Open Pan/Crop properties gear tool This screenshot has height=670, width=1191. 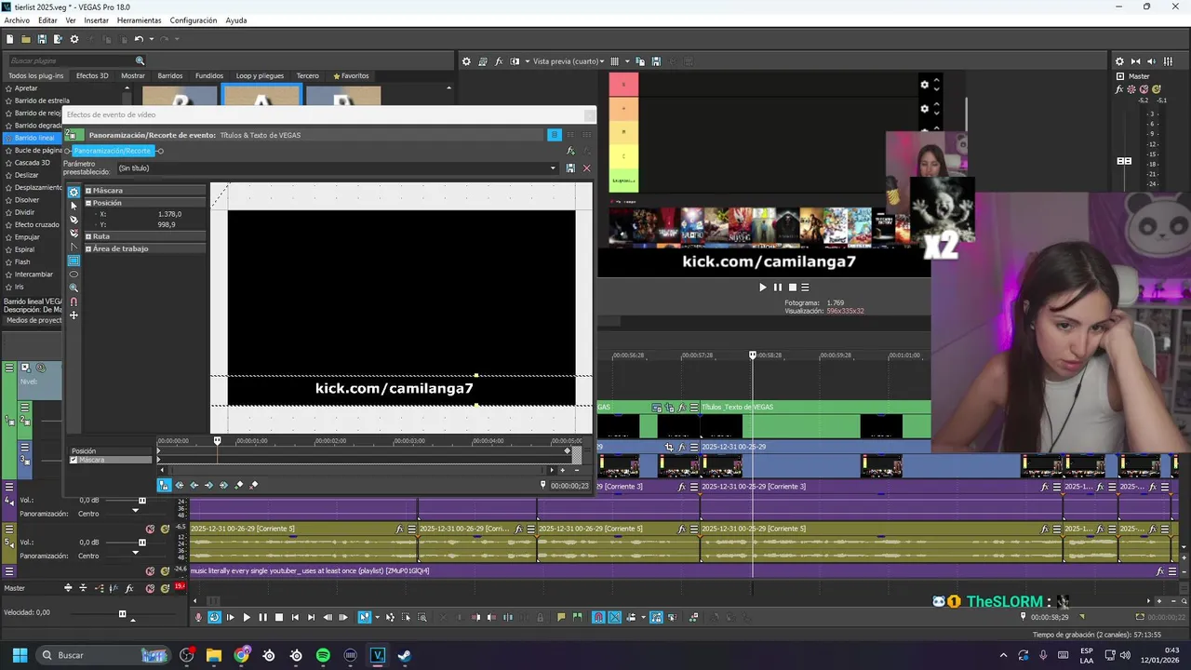[74, 192]
